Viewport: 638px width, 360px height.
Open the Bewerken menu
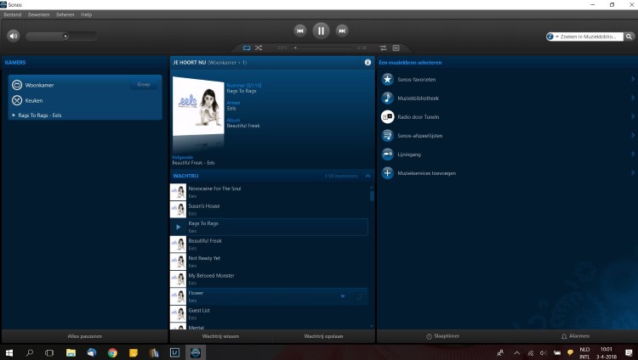pos(39,14)
